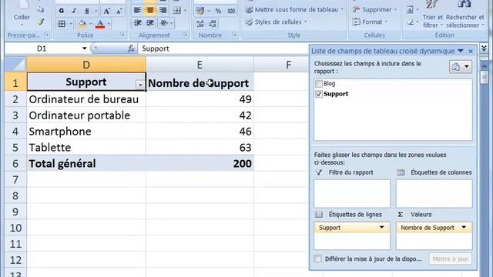Viewport: 493px width, 277px height.
Task: Add a decimal place
Action: coord(200,24)
